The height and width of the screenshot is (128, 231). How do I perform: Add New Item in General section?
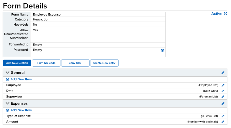[x=21, y=79]
